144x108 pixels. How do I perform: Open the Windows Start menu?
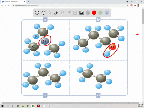[x=2, y=106]
